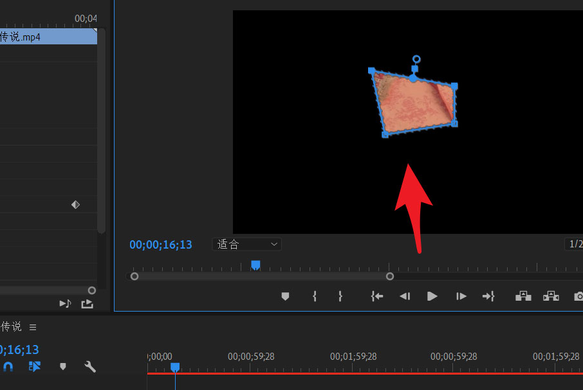This screenshot has height=390, width=583.
Task: Click the mask rotation handle circle
Action: pyautogui.click(x=416, y=59)
